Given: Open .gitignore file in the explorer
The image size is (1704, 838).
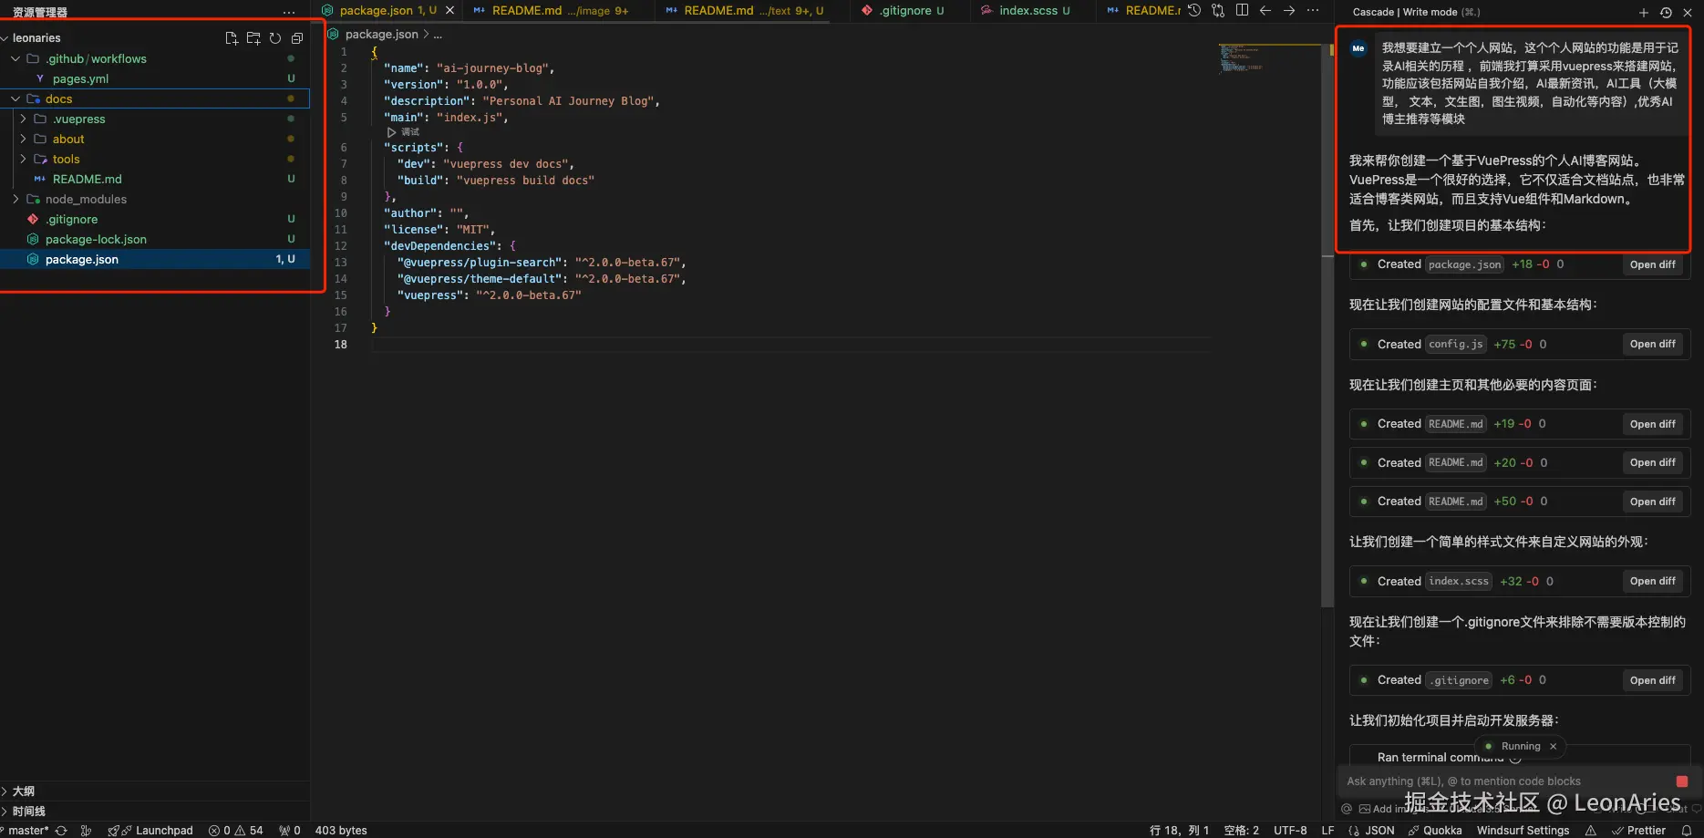Looking at the screenshot, I should pyautogui.click(x=72, y=219).
